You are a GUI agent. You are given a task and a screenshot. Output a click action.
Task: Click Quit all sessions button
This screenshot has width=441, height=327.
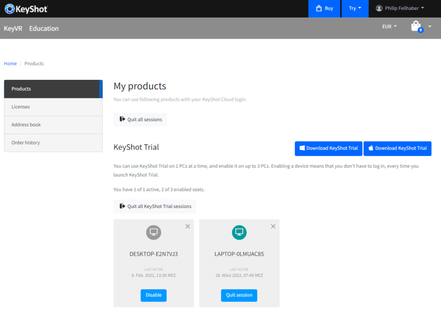point(140,119)
